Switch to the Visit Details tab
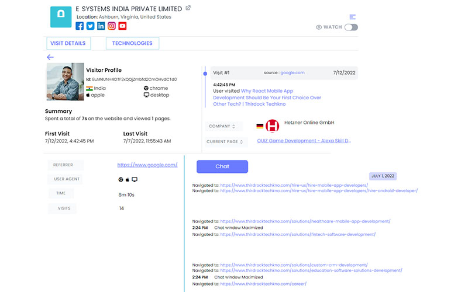Image resolution: width=468 pixels, height=292 pixels. 68,43
